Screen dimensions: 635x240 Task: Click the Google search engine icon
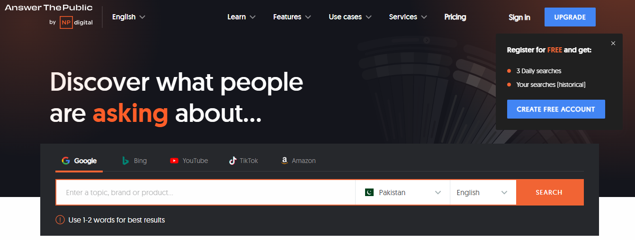tap(66, 161)
